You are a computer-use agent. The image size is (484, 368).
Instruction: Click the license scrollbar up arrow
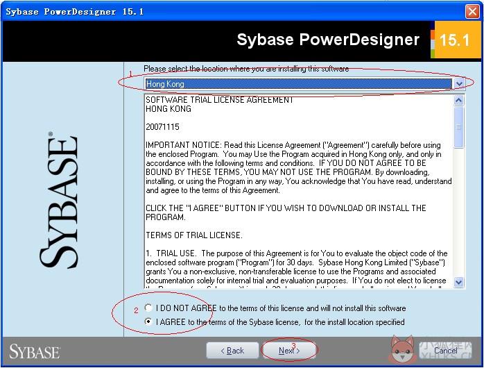pos(459,101)
